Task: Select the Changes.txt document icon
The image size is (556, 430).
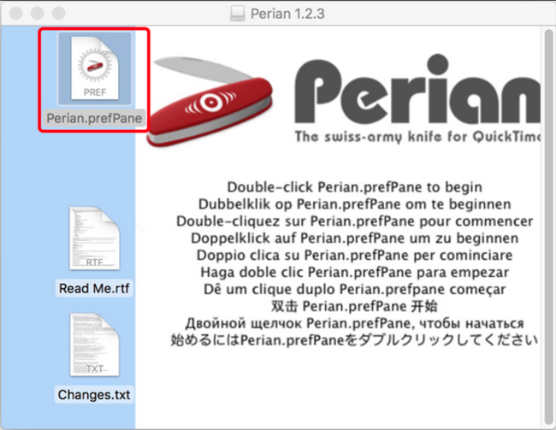Action: click(x=95, y=345)
